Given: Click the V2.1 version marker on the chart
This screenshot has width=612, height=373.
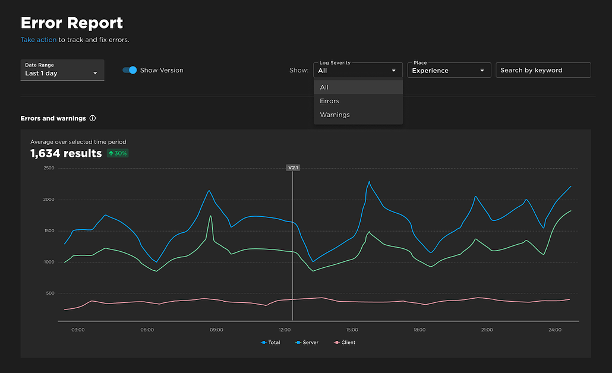Looking at the screenshot, I should pyautogui.click(x=292, y=167).
